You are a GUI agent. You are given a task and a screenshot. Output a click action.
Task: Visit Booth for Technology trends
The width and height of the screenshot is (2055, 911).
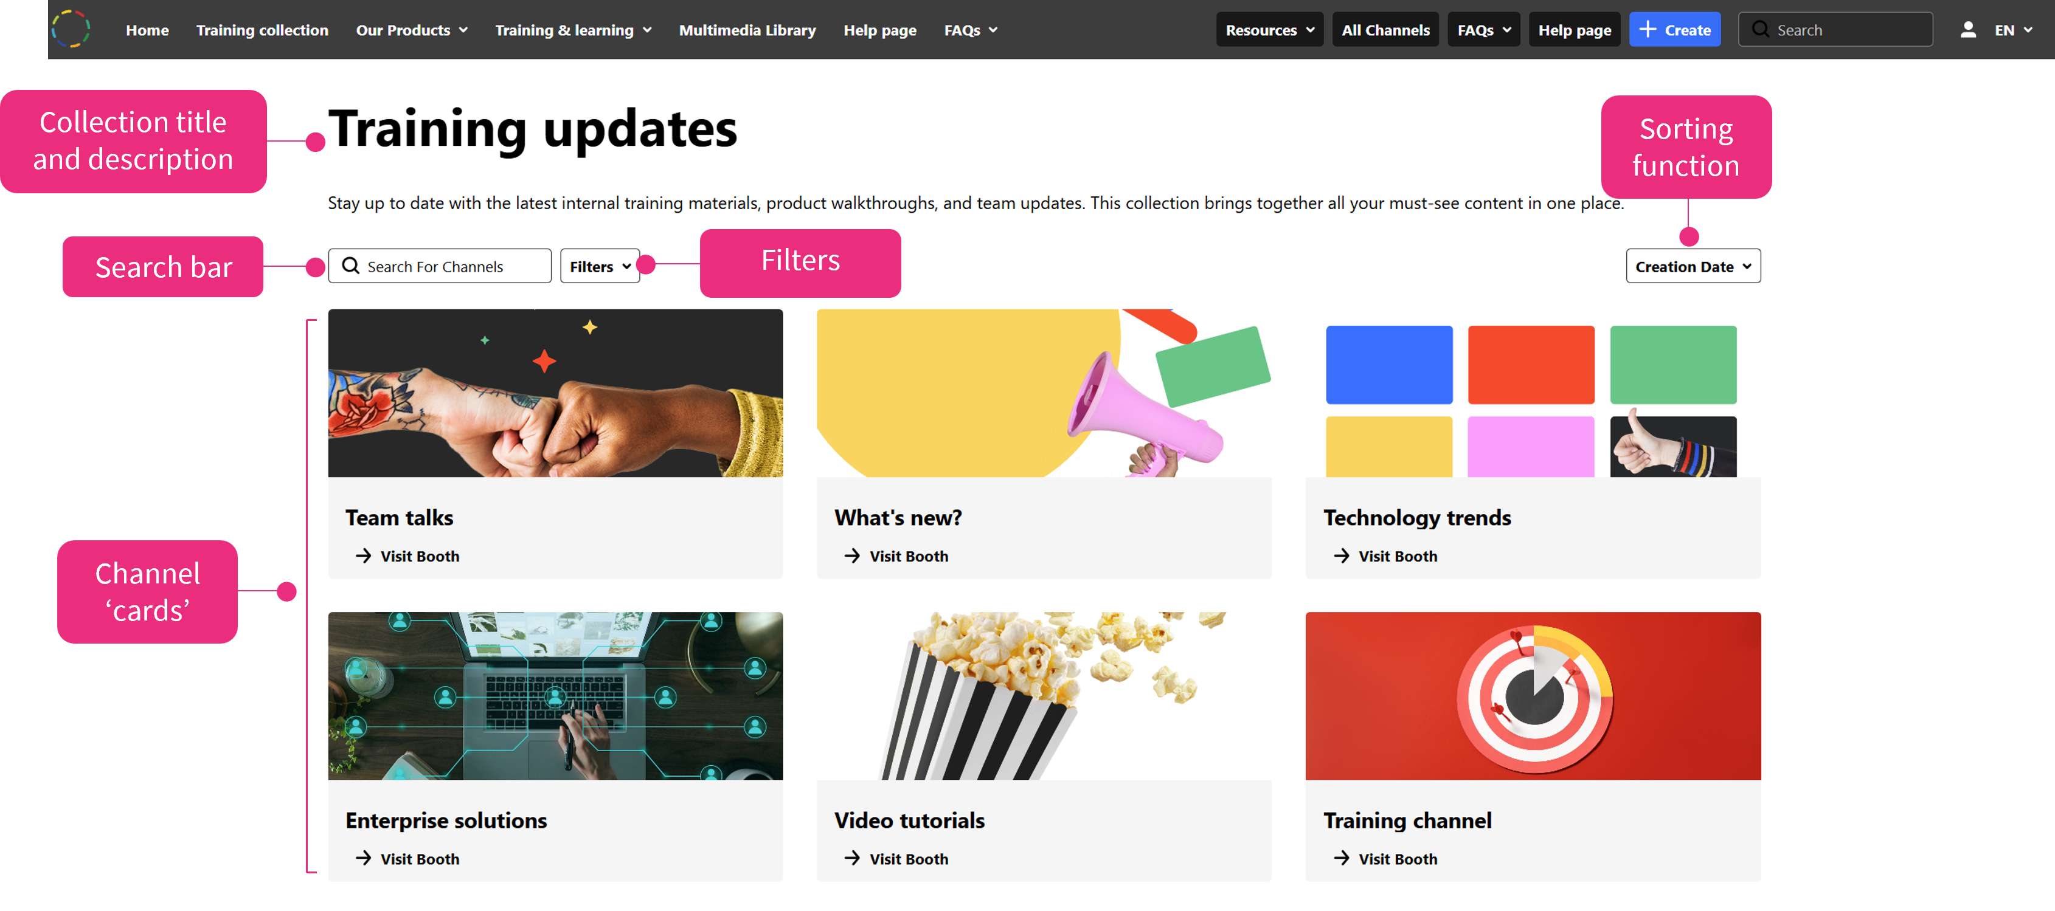coord(1397,556)
